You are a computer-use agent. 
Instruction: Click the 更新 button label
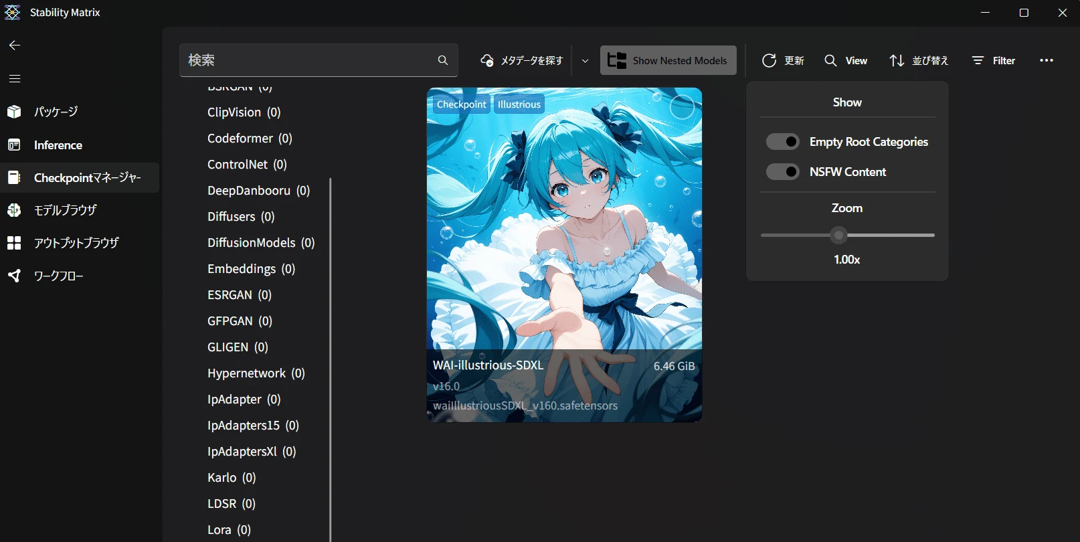[794, 60]
